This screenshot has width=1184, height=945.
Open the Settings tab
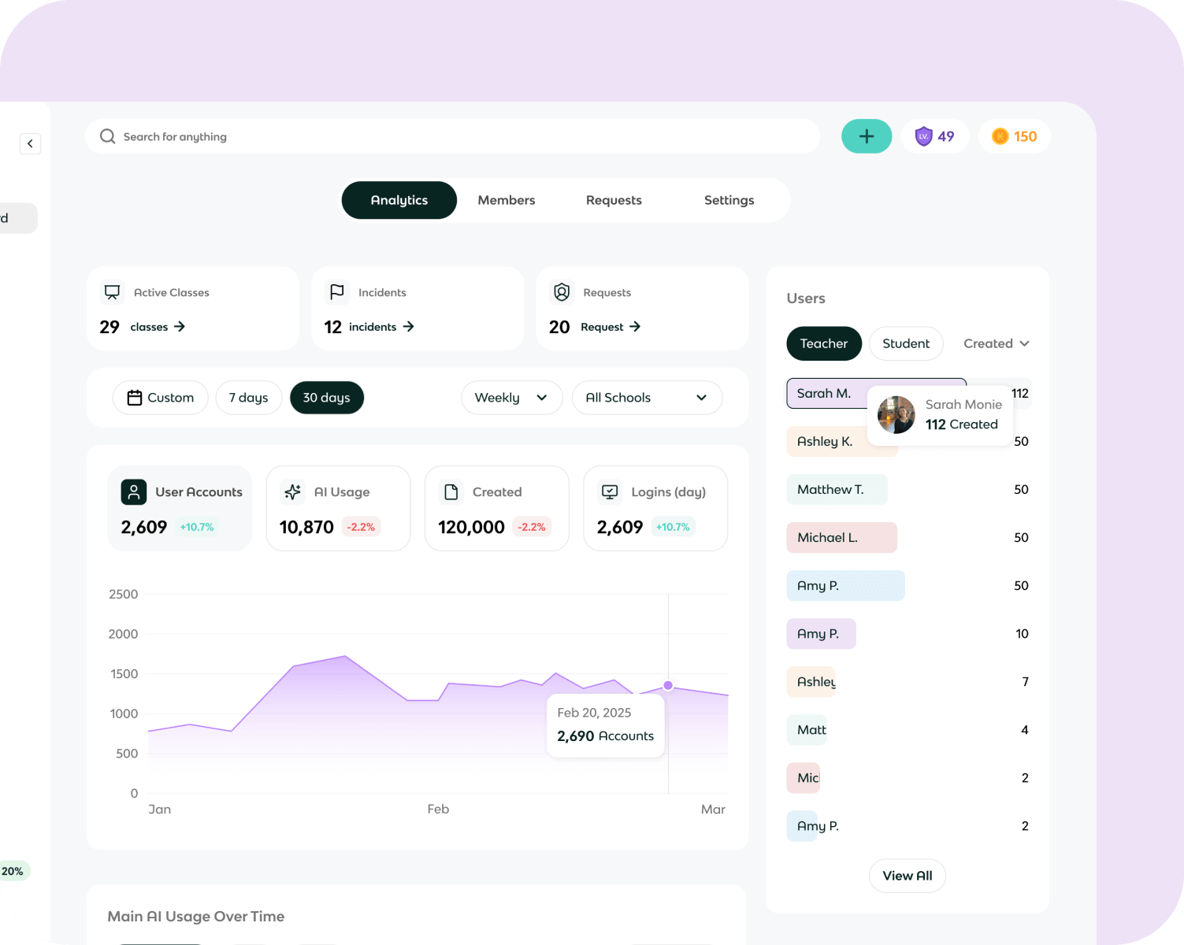(x=729, y=200)
